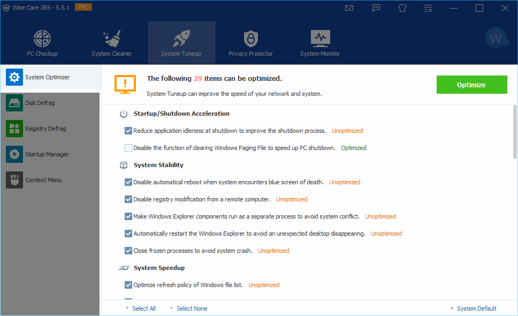Open the Privacy Protector shield icon

click(251, 39)
